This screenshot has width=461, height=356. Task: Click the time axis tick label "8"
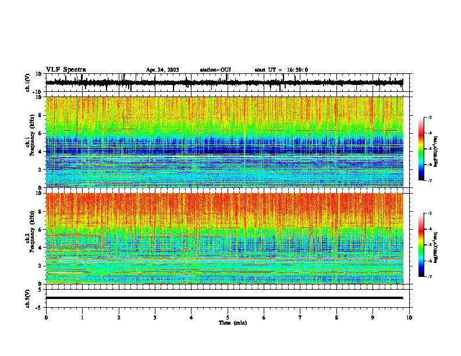(336, 318)
